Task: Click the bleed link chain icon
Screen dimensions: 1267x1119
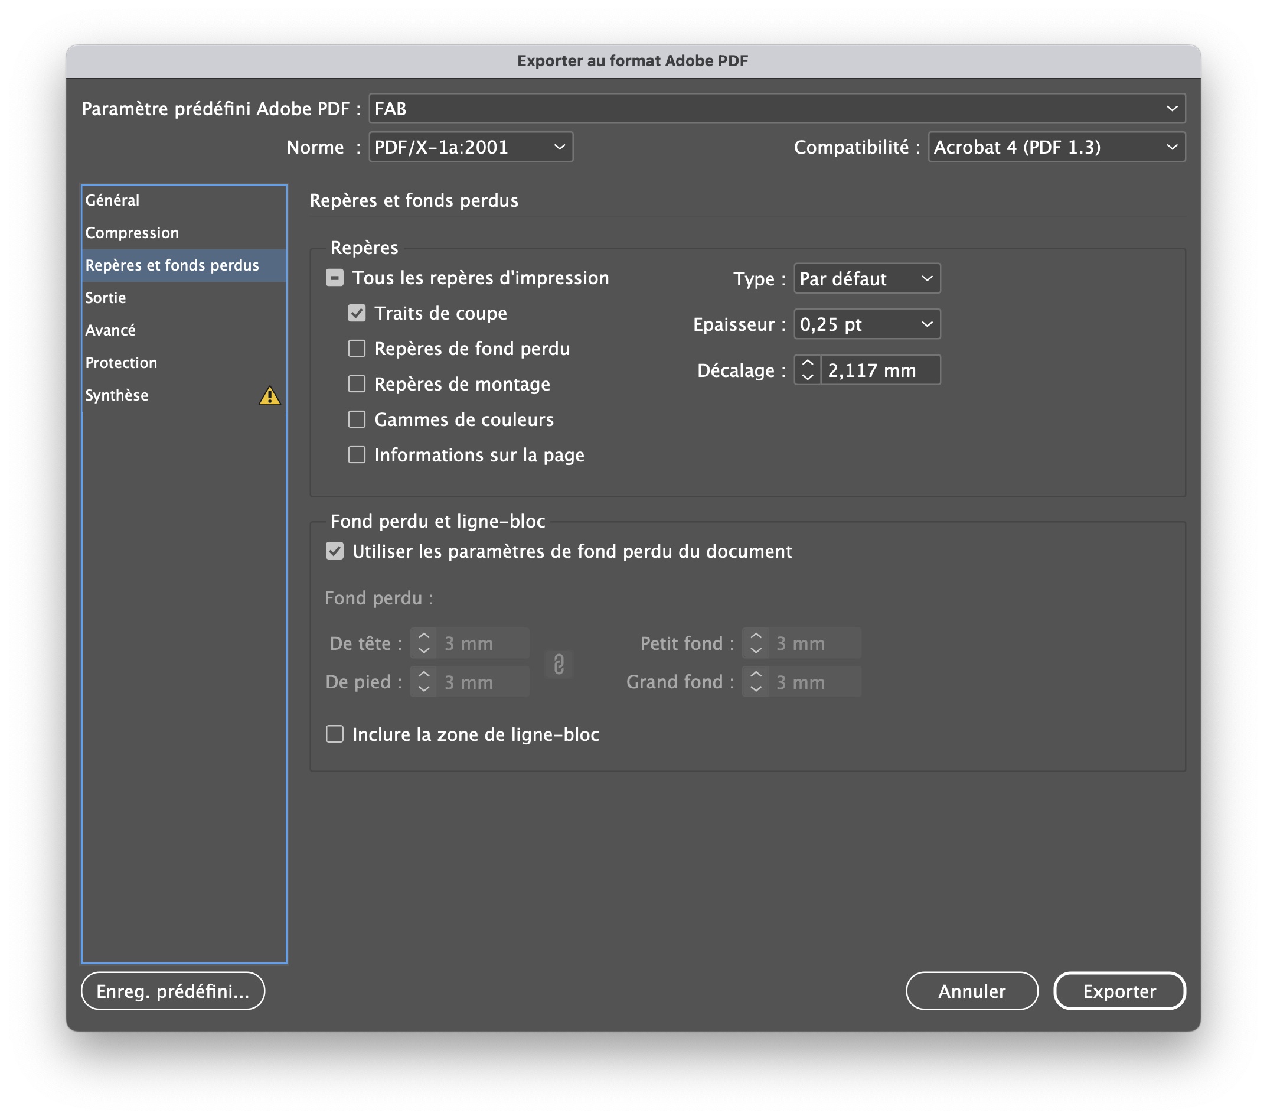Action: point(559,663)
